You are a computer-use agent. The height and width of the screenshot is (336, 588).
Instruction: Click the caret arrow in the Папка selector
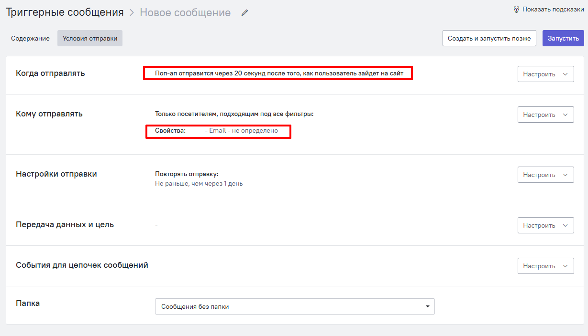[427, 307]
